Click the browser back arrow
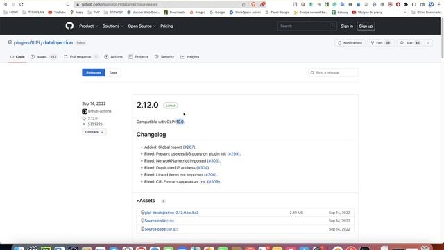Viewport: 444px width, 250px height. click(6, 4)
